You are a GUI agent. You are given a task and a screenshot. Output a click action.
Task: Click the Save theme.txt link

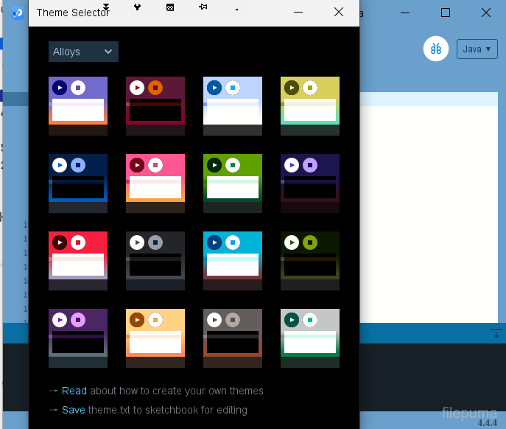(x=74, y=410)
